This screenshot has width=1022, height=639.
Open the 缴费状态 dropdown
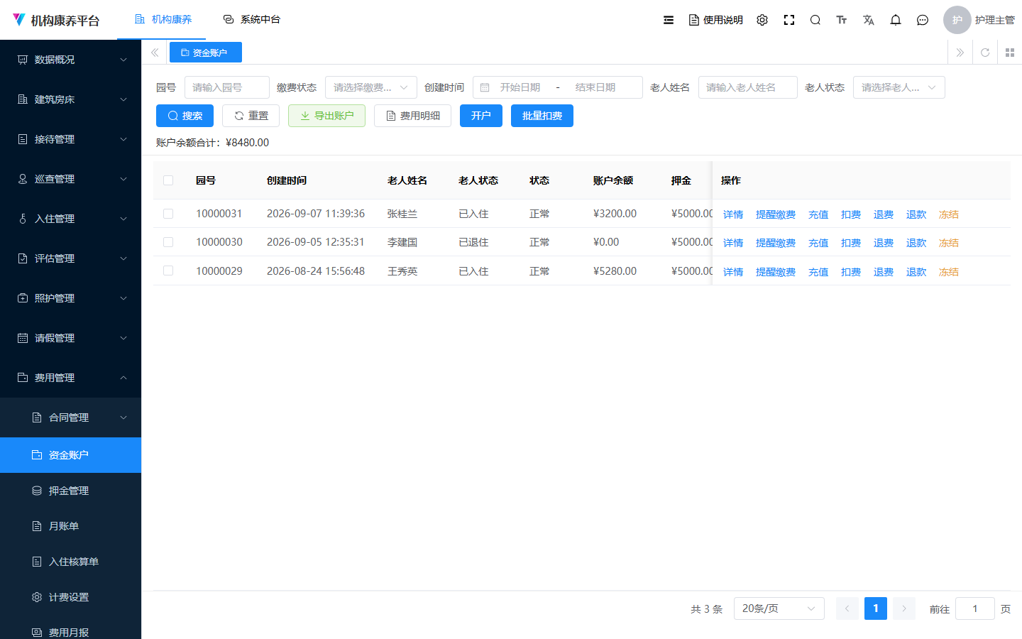point(370,87)
